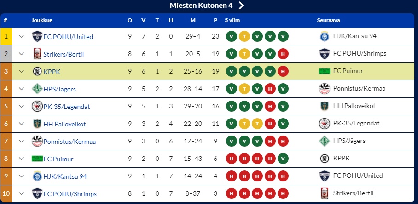Click the HJK/Kantsu 94 next-opponent crest in the first row
The height and width of the screenshot is (204, 418).
click(325, 36)
